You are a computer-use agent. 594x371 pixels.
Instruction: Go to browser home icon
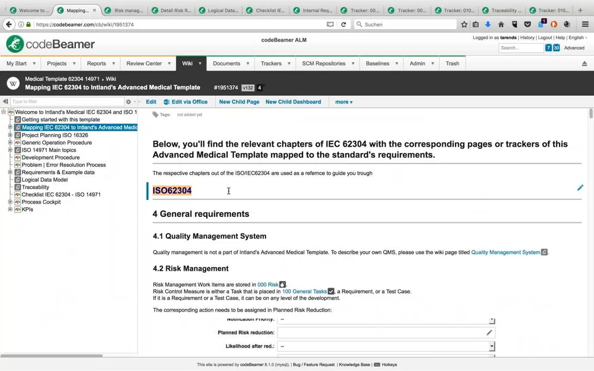click(501, 24)
